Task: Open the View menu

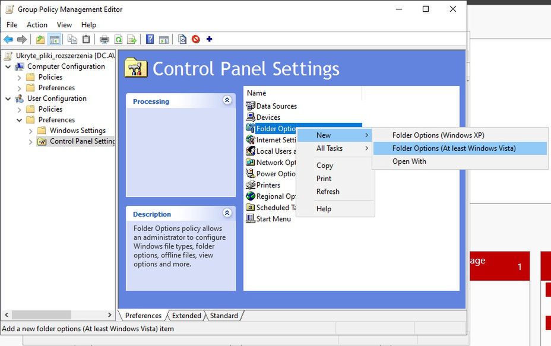Action: point(64,25)
